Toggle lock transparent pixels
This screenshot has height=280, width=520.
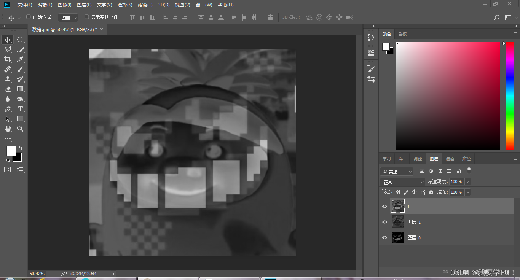point(398,192)
